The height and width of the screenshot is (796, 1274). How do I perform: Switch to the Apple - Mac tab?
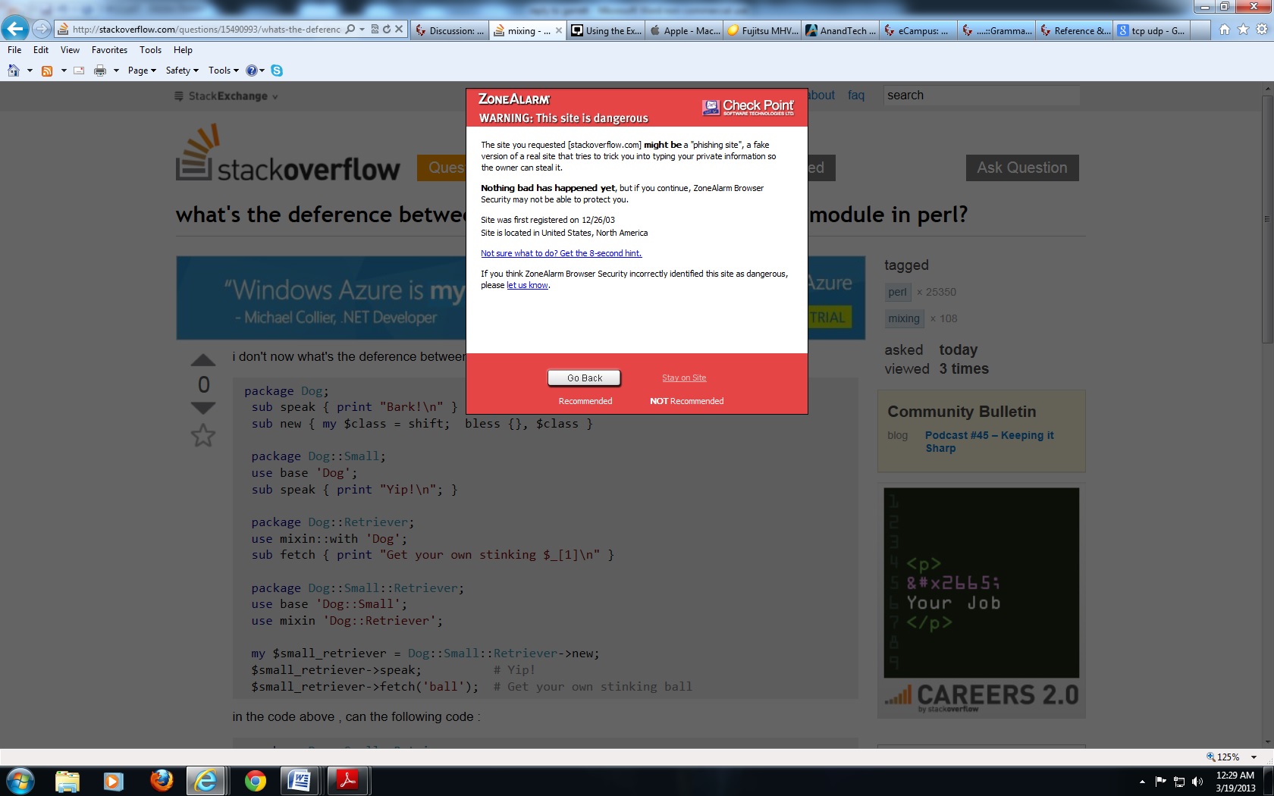tap(685, 30)
